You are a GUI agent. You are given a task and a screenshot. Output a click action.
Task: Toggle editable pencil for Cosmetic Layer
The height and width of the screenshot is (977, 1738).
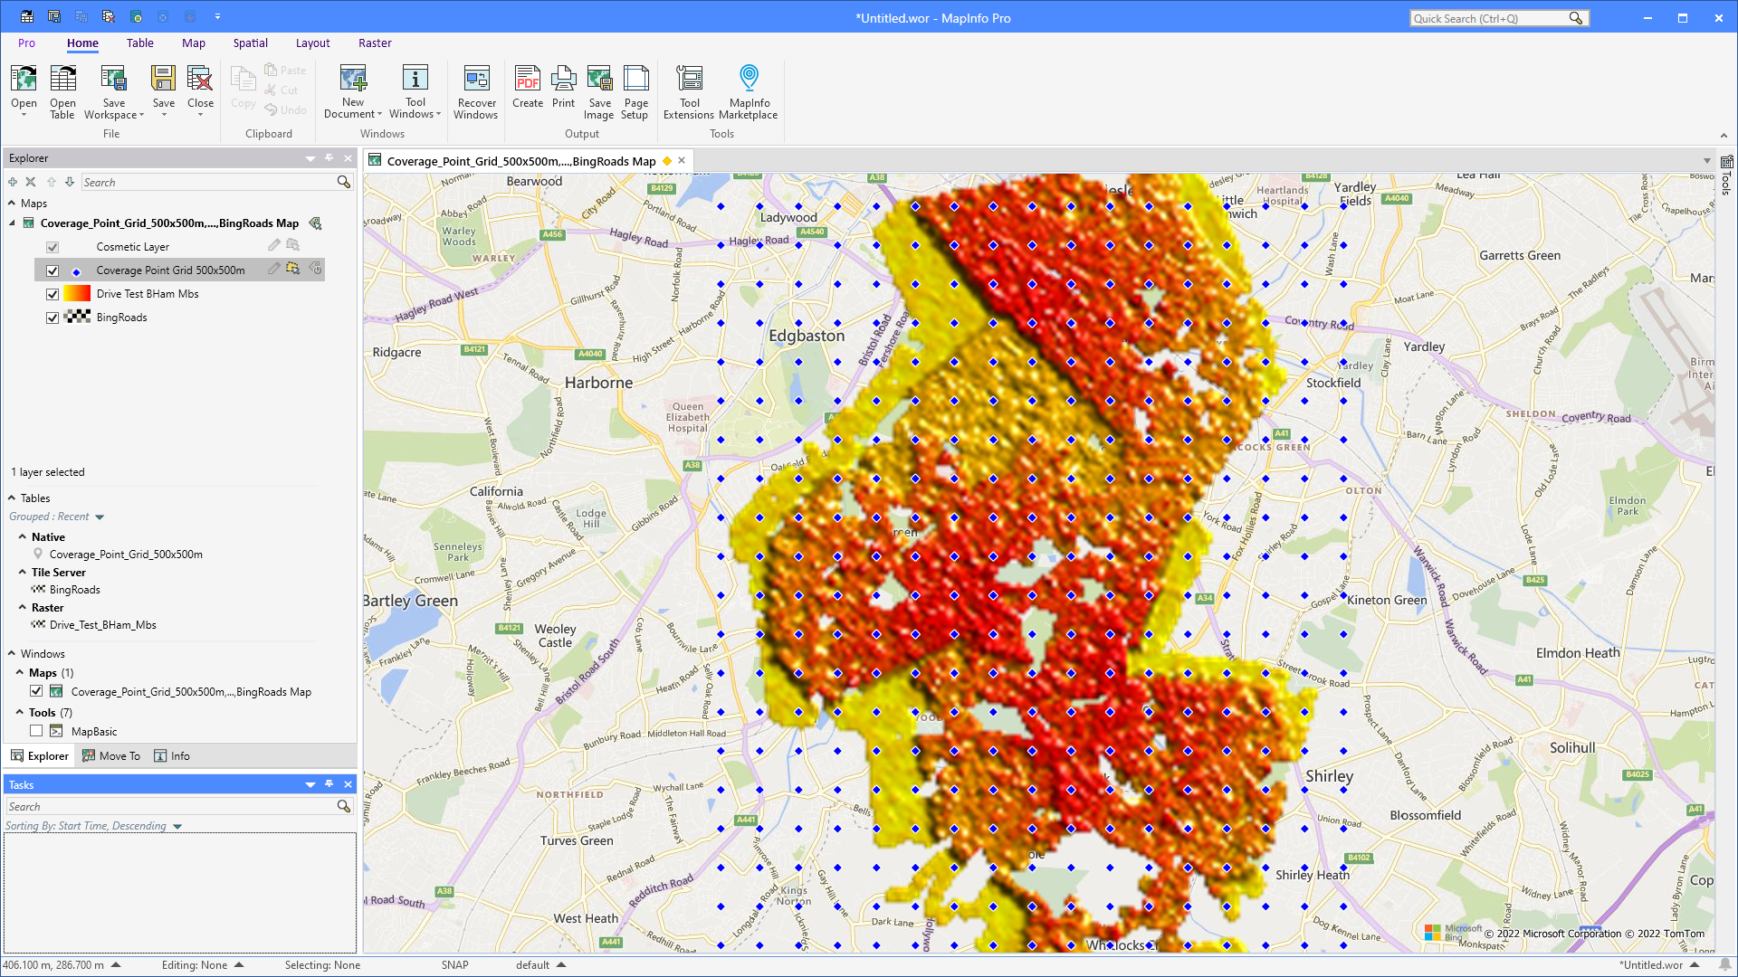point(274,245)
